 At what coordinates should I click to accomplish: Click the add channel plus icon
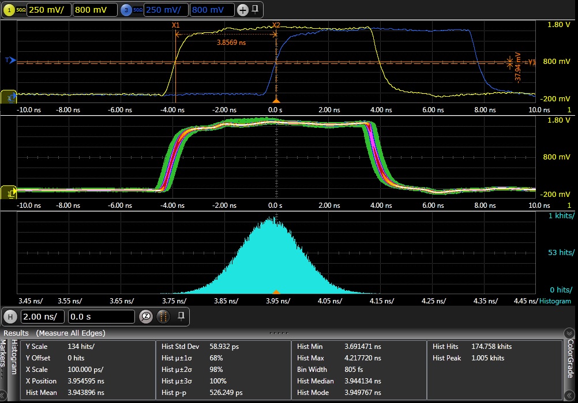point(242,10)
